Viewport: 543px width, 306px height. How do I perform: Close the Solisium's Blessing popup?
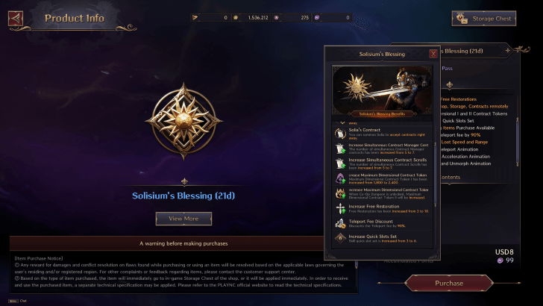433,54
